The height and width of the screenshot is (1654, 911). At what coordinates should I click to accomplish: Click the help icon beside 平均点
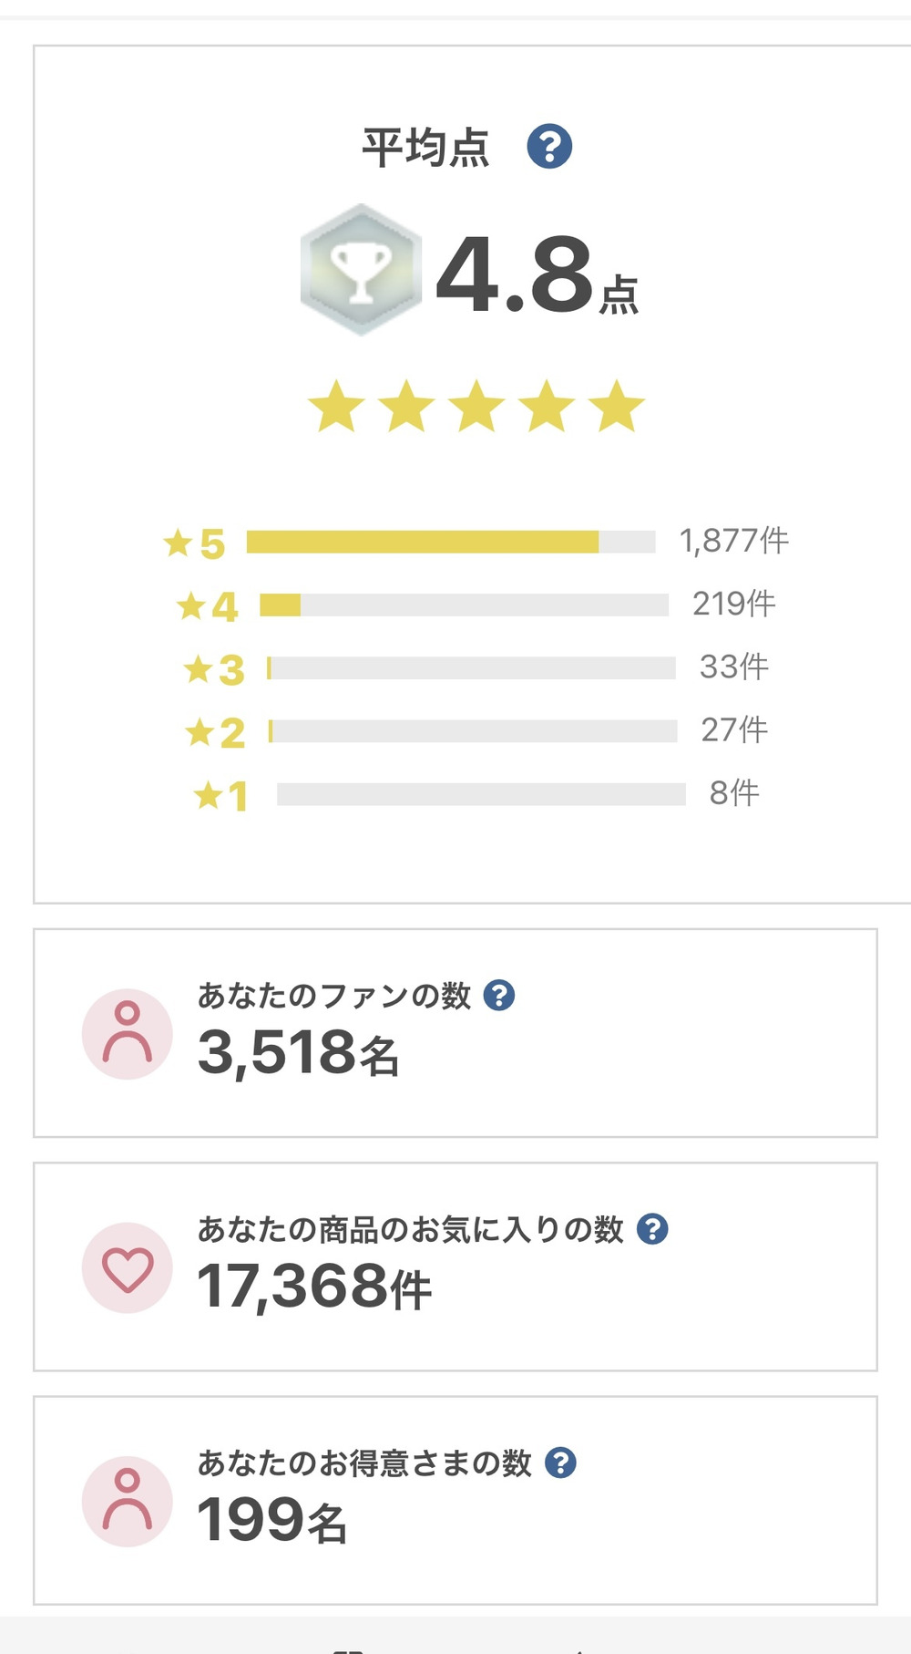[x=549, y=147]
